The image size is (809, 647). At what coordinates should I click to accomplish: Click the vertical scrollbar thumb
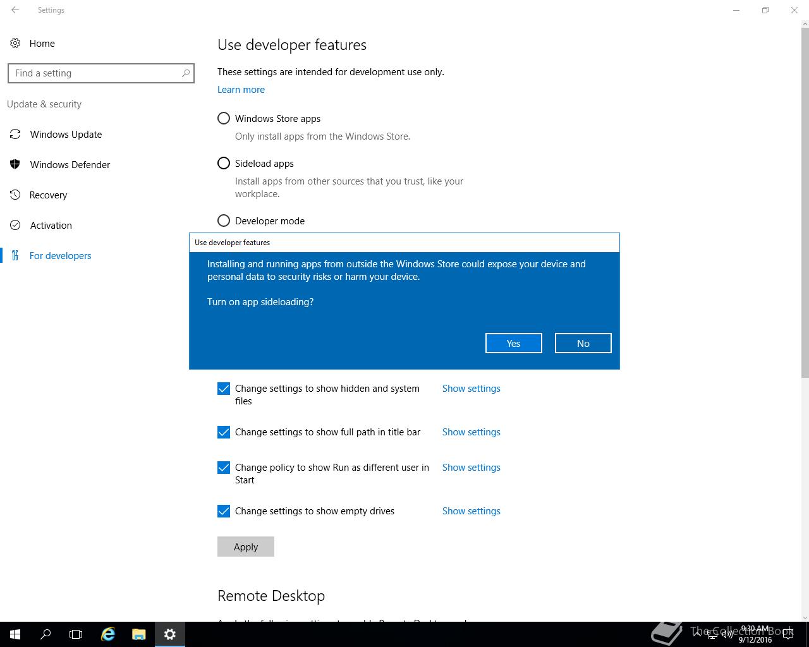point(805,202)
